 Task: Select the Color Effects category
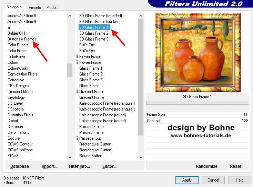pos(18,45)
